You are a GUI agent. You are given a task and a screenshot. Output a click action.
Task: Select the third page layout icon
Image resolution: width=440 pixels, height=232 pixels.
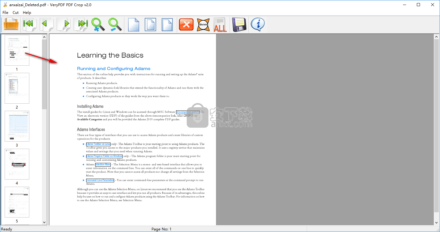pos(168,24)
